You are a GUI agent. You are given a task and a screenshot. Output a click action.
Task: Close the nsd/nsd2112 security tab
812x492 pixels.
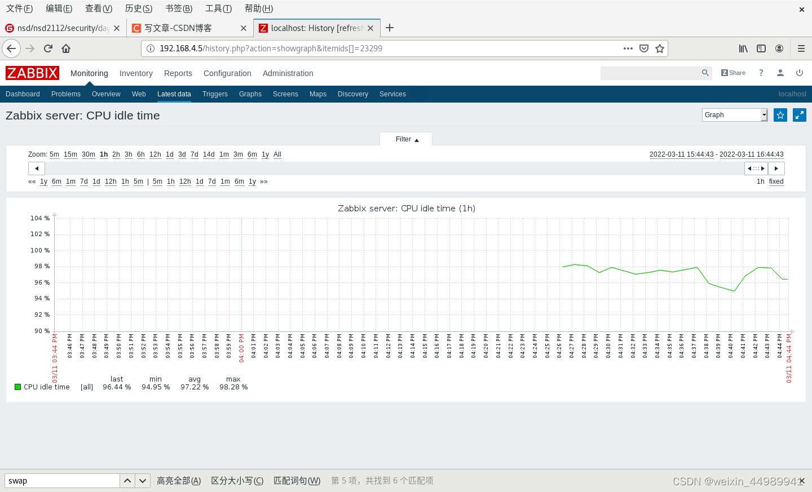coord(117,28)
